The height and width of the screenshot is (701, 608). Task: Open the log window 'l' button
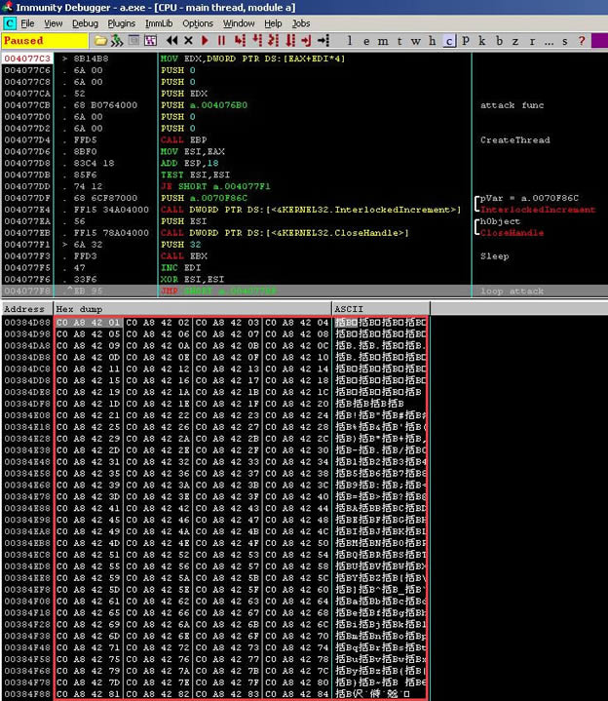coord(350,41)
